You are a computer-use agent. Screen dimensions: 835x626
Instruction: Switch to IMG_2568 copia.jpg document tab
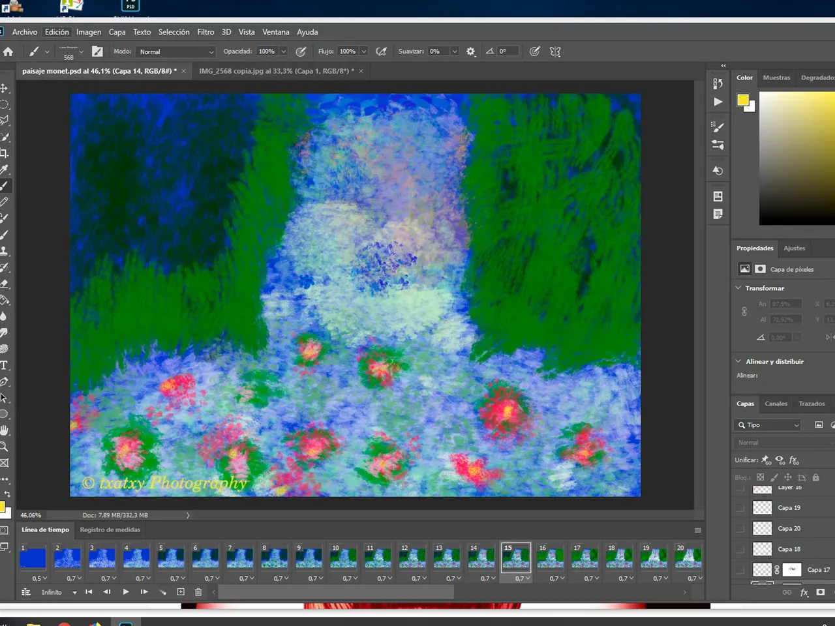pos(277,71)
